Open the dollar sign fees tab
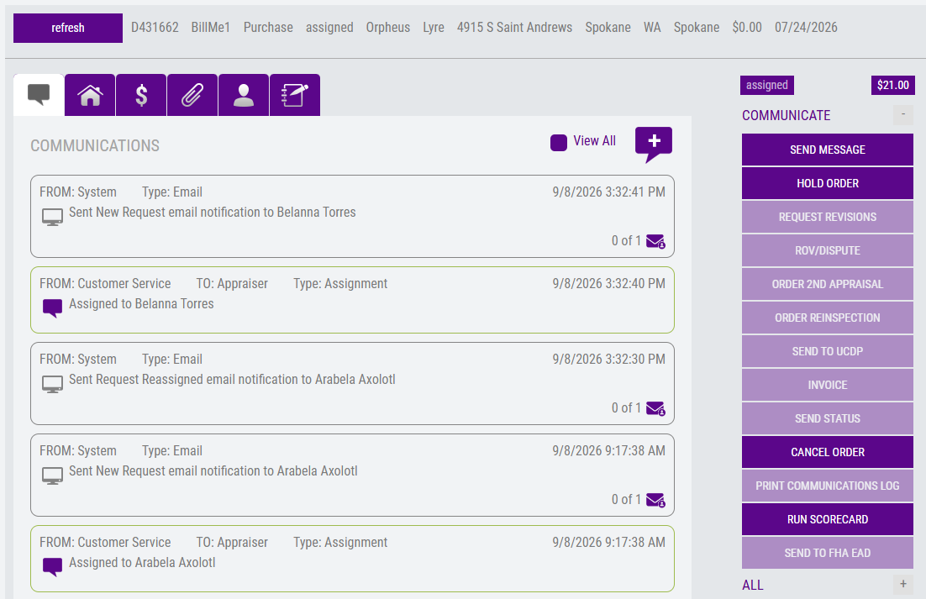The height and width of the screenshot is (599, 926). (x=141, y=95)
